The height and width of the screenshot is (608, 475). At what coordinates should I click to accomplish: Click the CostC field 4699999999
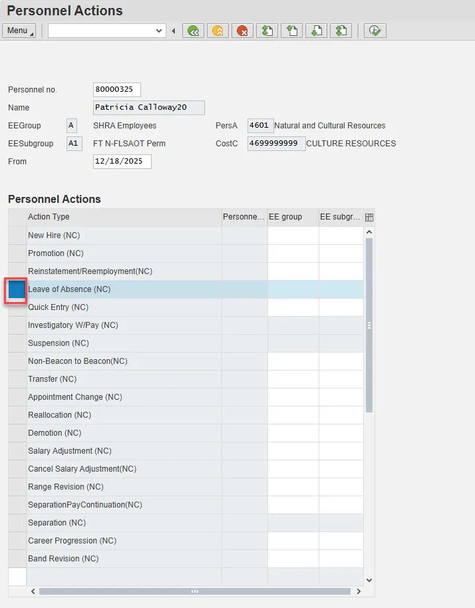(x=277, y=144)
